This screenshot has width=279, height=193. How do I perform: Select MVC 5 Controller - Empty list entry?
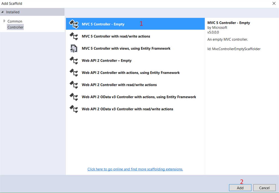[135, 24]
